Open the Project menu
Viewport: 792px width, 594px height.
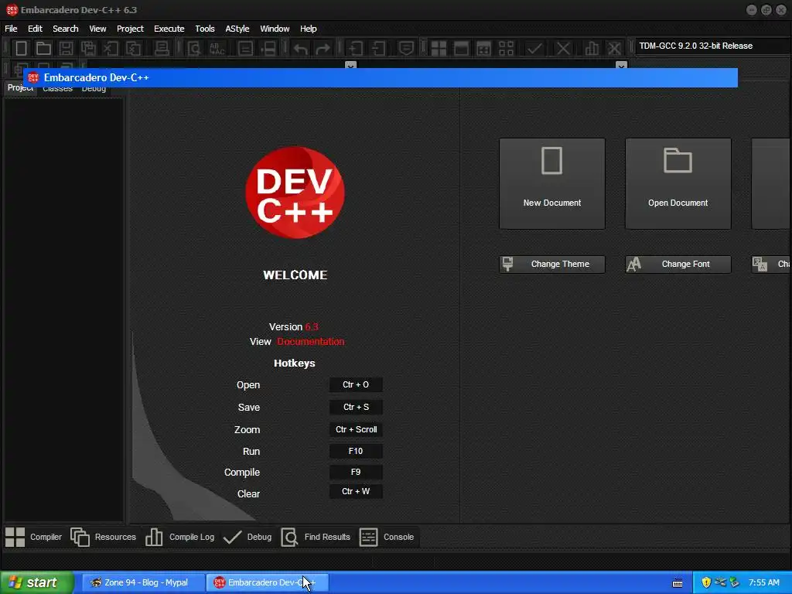(130, 29)
